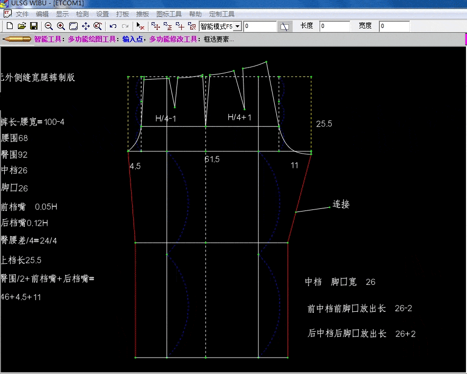Screen dimensions: 467x374
Task: Select the Zoom Out magnifier tool
Action: 49,25
